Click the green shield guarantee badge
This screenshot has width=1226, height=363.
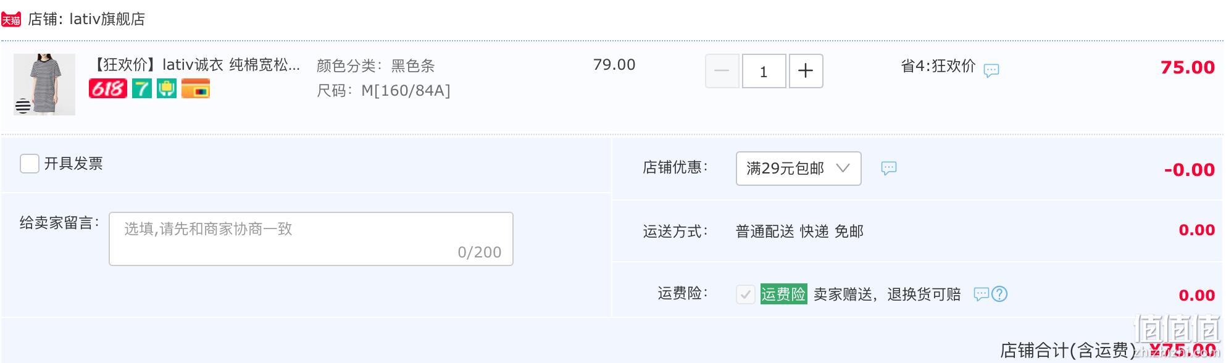167,88
